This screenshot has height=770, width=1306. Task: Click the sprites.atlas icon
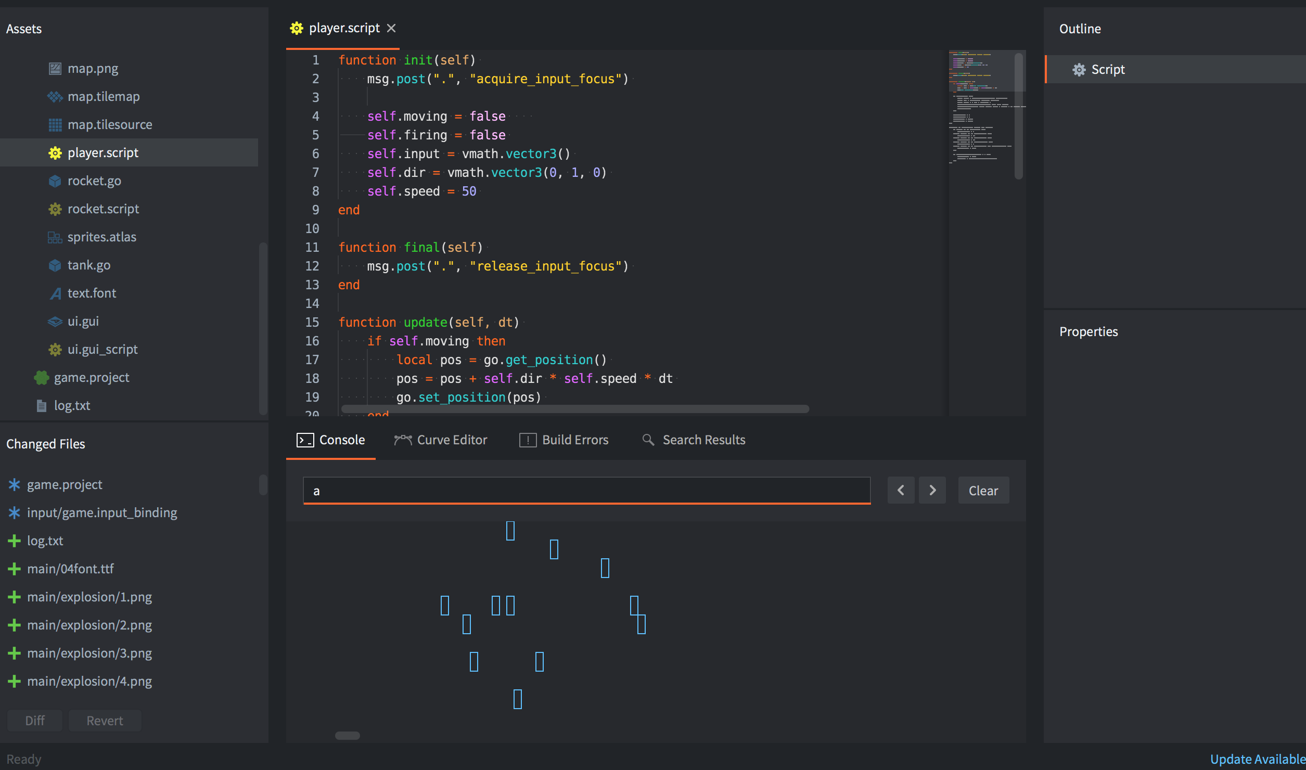tap(55, 237)
